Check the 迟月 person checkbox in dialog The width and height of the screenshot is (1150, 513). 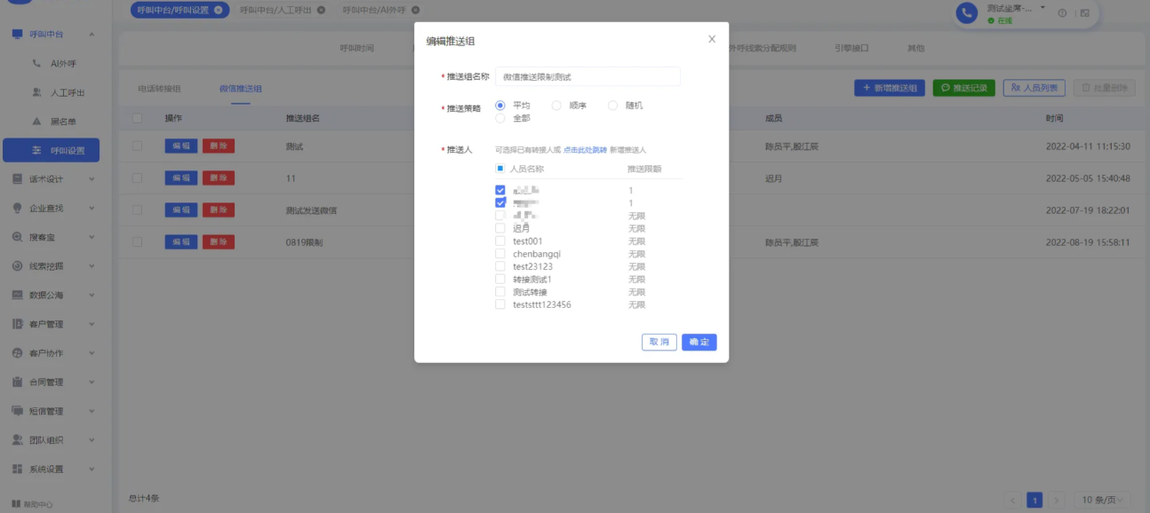(x=500, y=228)
